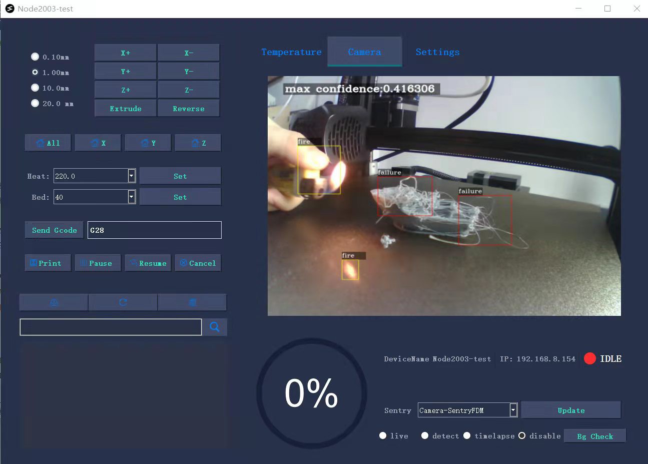Viewport: 648px width, 464px height.
Task: Click the 0% circular progress indicator
Action: pyautogui.click(x=311, y=393)
